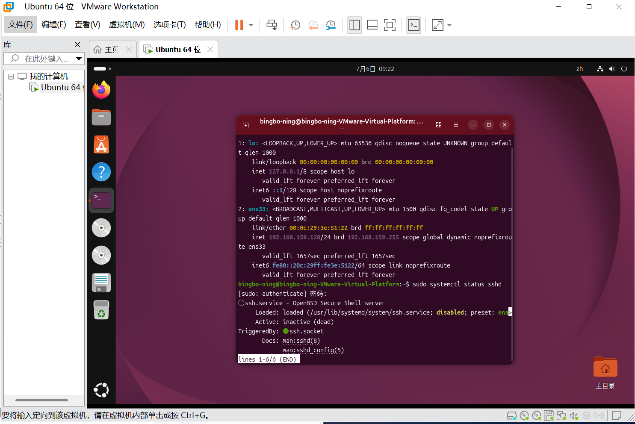Open the power options dropdown beside pause
This screenshot has height=424, width=635.
point(251,25)
